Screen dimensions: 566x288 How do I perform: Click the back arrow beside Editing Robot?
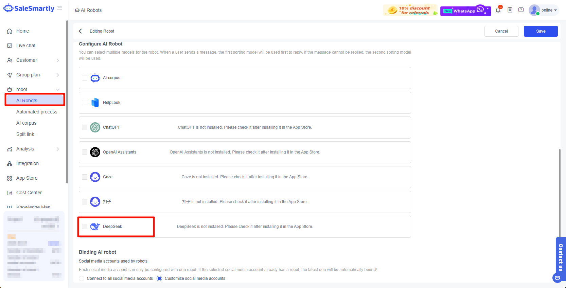81,31
